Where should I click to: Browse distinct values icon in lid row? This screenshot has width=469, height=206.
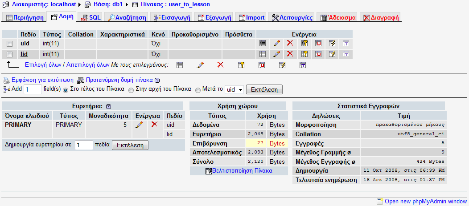262,54
